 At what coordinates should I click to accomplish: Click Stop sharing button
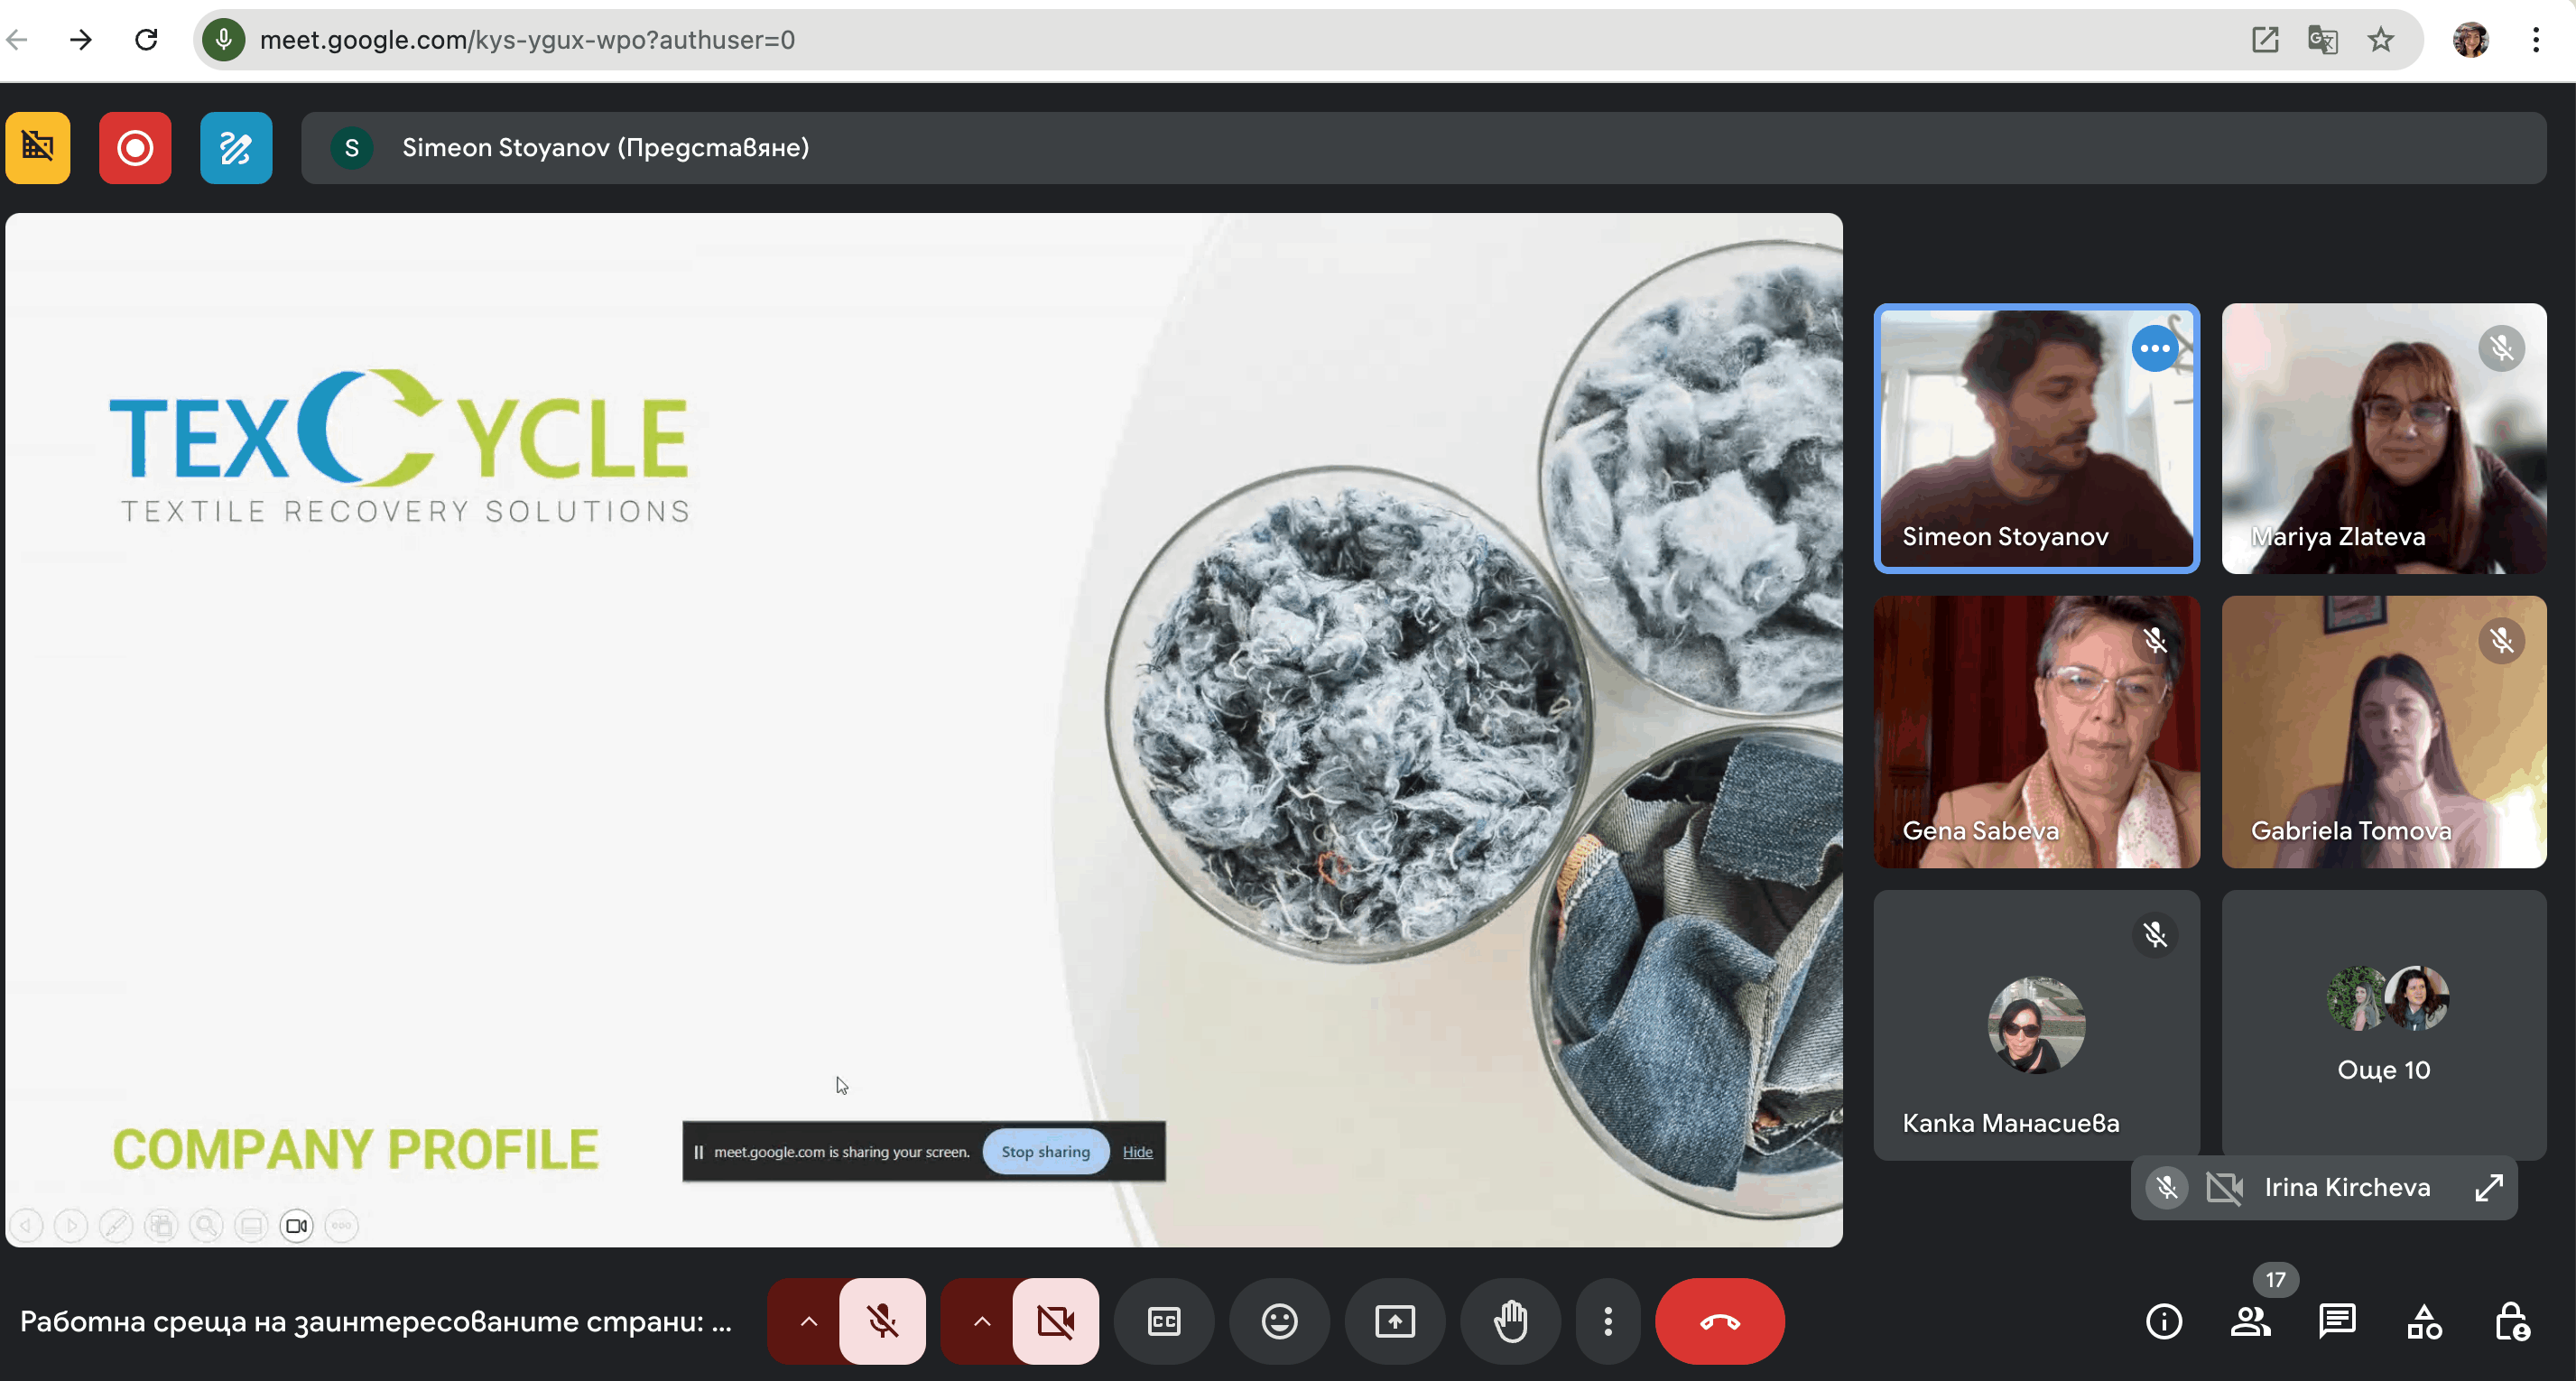1046,1151
